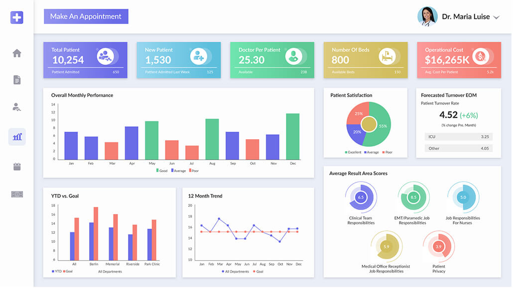
Task: Open the Reports document icon in sidebar
Action: tap(16, 80)
